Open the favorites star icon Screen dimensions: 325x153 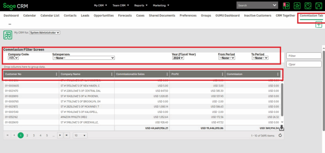[297, 5]
